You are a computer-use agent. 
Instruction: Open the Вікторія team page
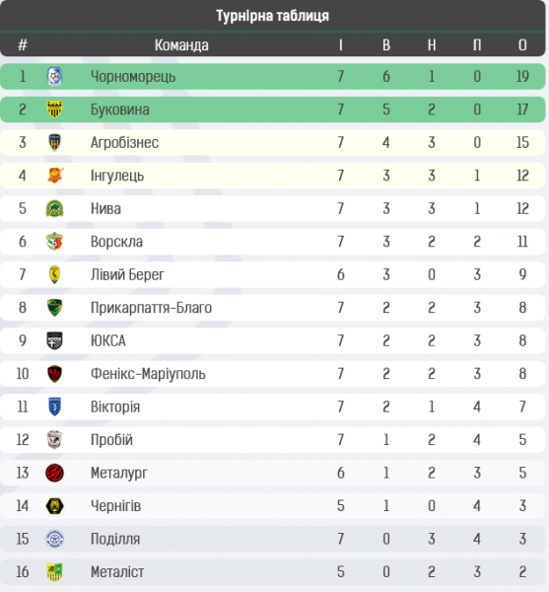[x=115, y=407]
